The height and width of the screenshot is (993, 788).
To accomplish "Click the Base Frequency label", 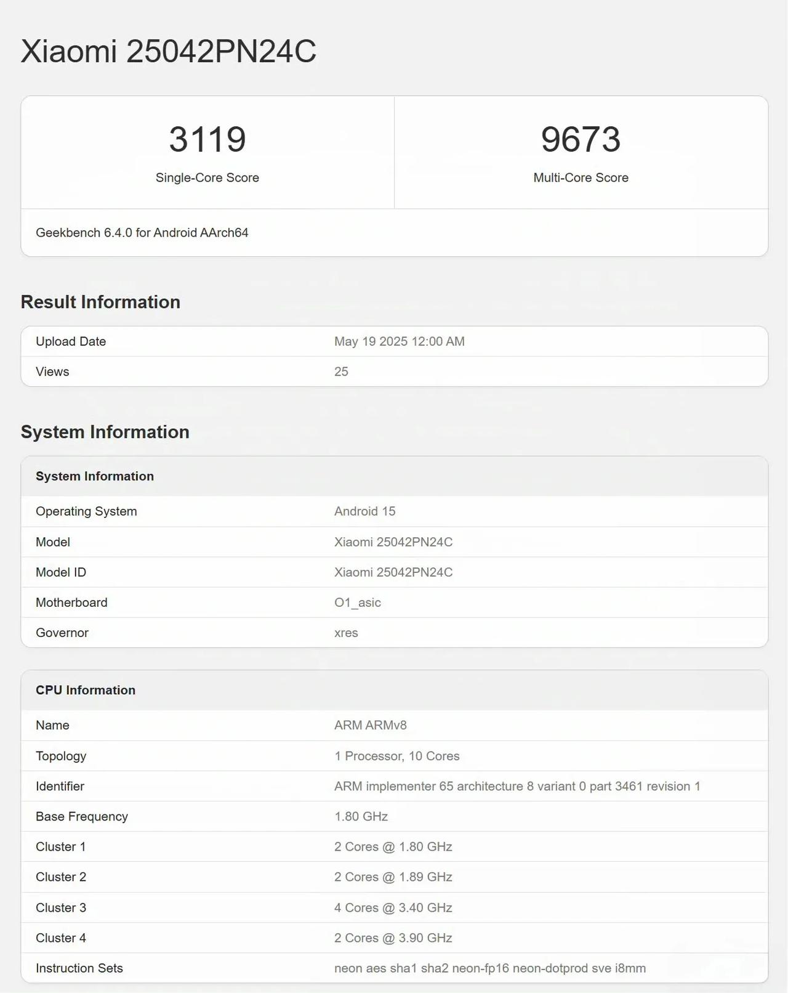I will point(82,816).
